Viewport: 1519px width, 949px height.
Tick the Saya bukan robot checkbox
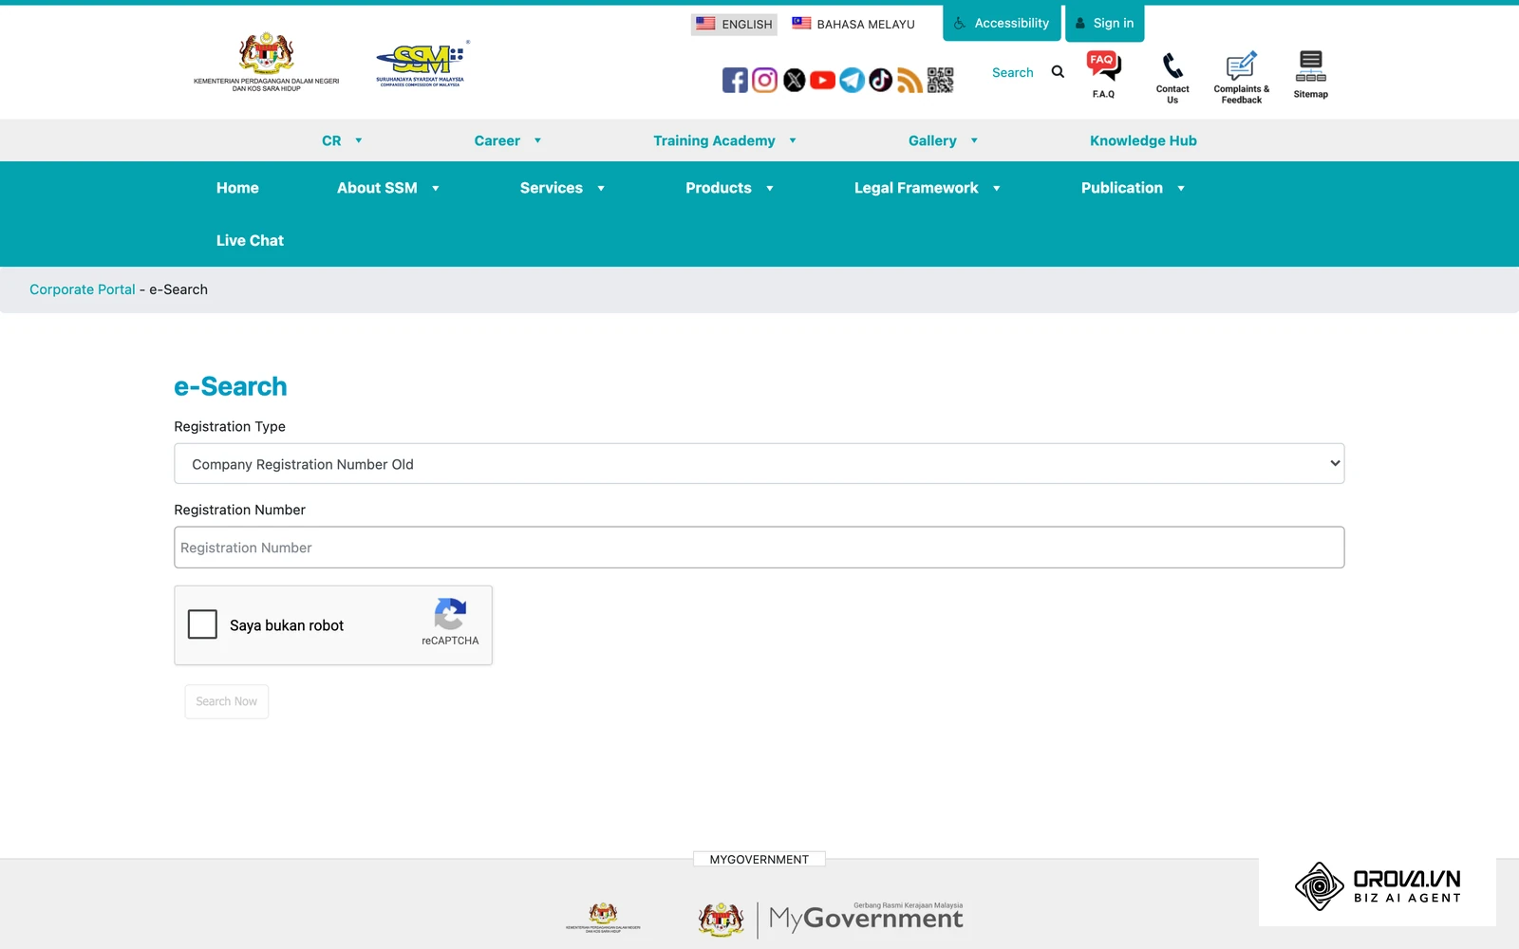pyautogui.click(x=202, y=624)
